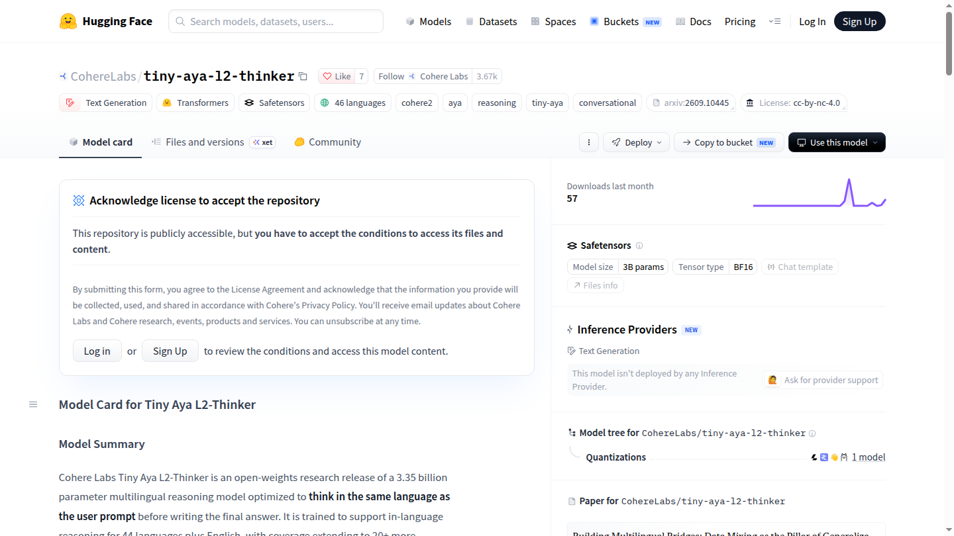Click the Quantizations label in model tree

pyautogui.click(x=616, y=457)
